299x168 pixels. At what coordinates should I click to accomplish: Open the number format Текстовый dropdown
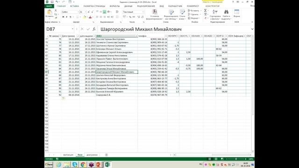coord(143,12)
